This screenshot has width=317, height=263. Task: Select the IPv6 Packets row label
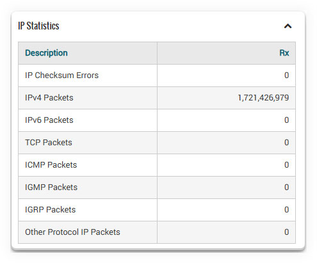click(x=49, y=120)
